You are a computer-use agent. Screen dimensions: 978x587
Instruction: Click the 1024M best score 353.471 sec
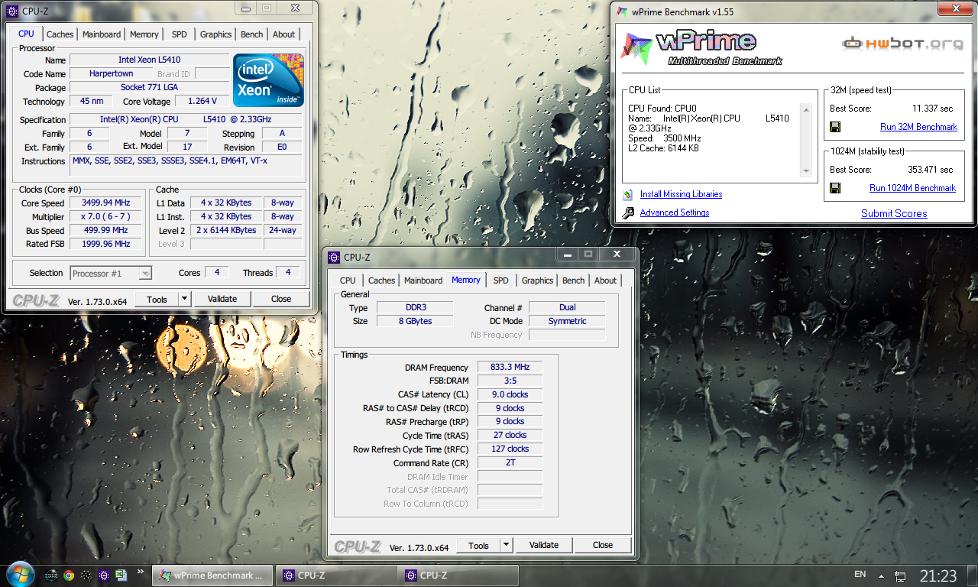click(931, 170)
